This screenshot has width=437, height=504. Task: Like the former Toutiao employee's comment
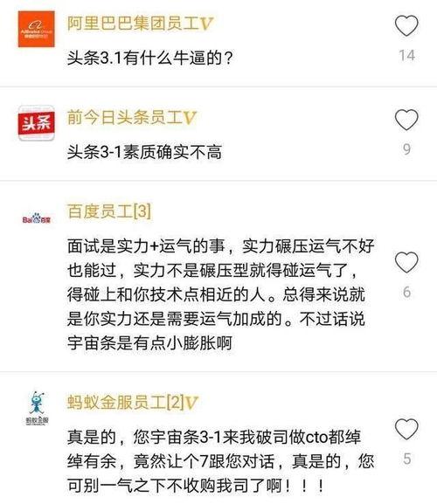click(x=406, y=120)
